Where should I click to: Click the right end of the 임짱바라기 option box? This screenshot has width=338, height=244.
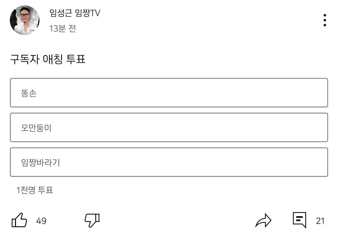315,162
